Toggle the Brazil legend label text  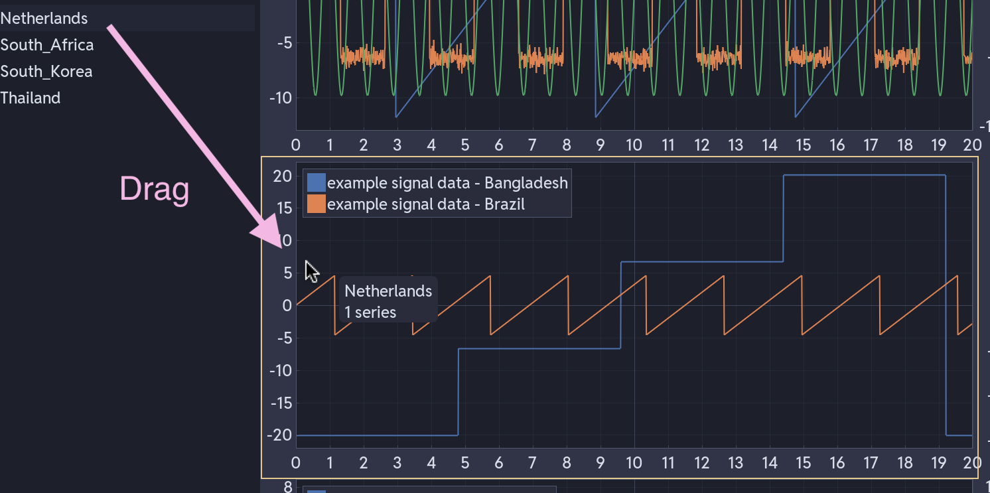(x=425, y=204)
